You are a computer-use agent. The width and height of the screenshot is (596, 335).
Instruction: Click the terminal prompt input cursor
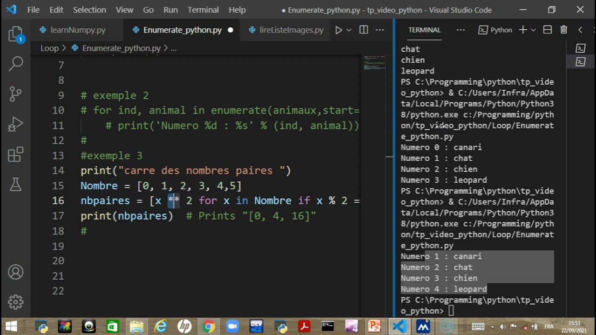pyautogui.click(x=451, y=311)
